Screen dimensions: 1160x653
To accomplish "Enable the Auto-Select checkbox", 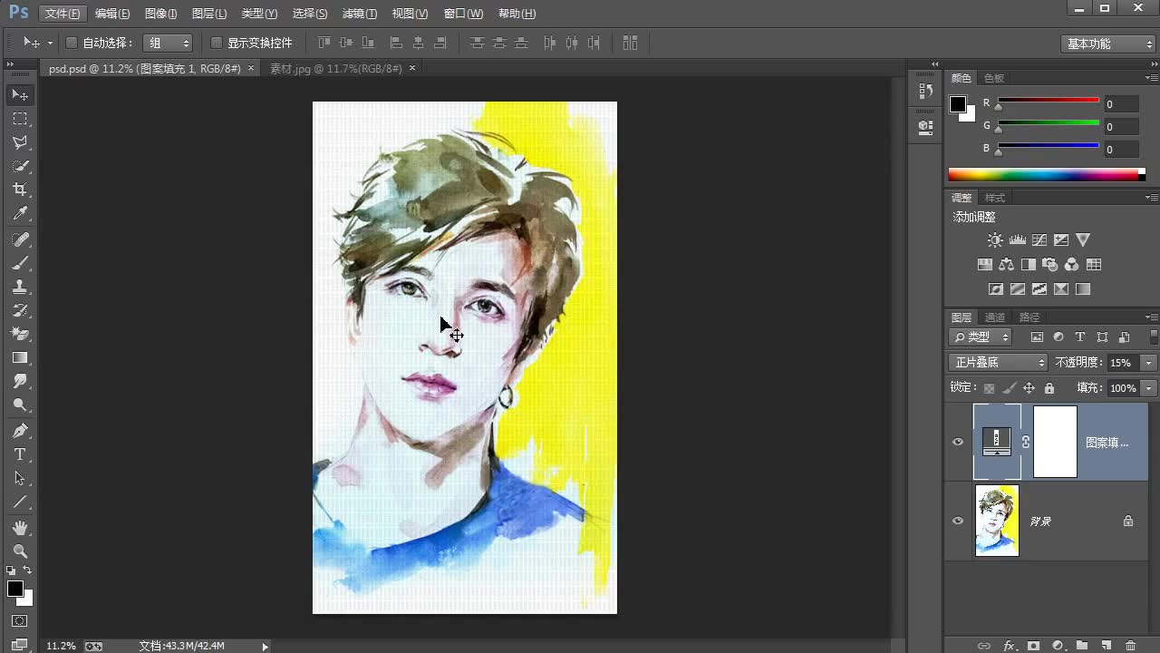I will [x=72, y=43].
